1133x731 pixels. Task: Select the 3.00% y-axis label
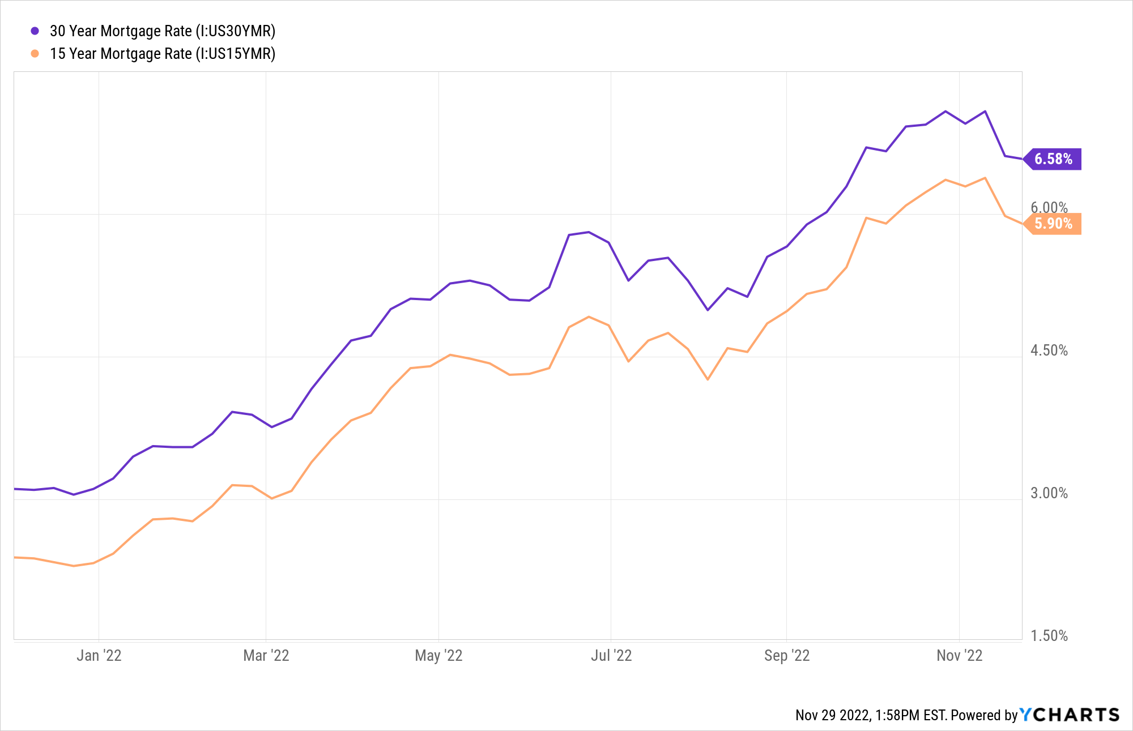tap(1049, 493)
